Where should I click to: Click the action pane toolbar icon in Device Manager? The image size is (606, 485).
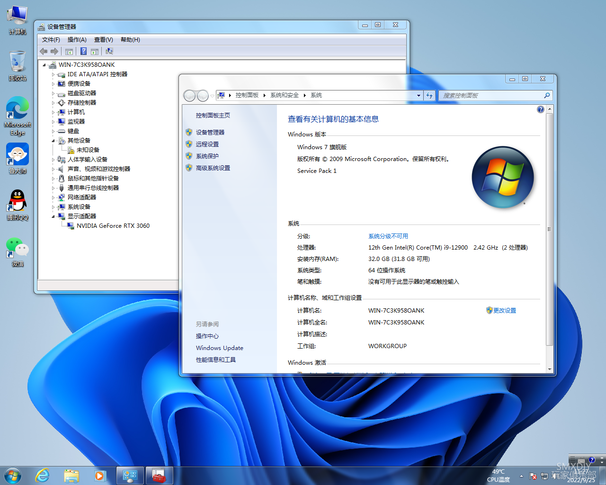tap(95, 51)
